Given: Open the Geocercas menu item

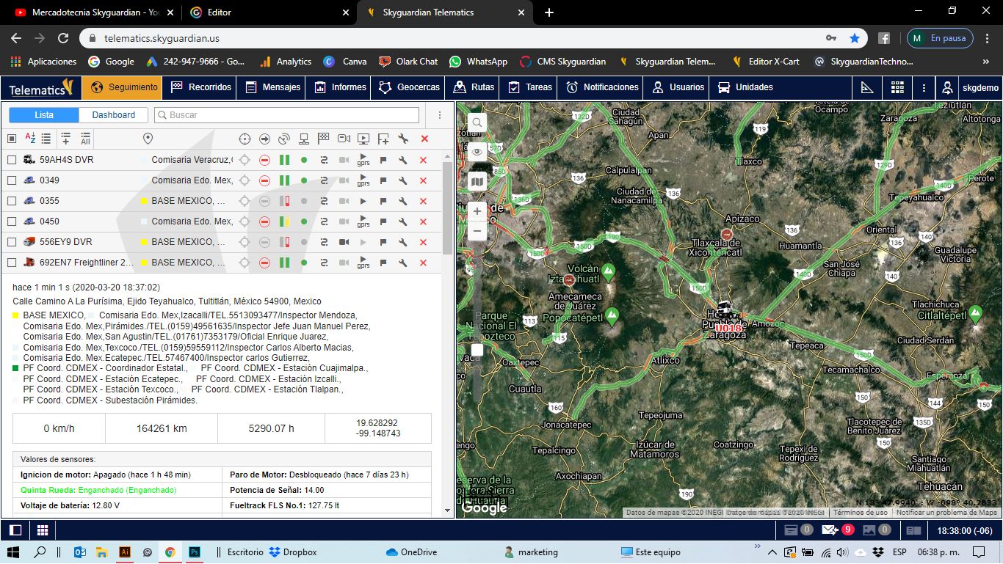Looking at the screenshot, I should [409, 87].
